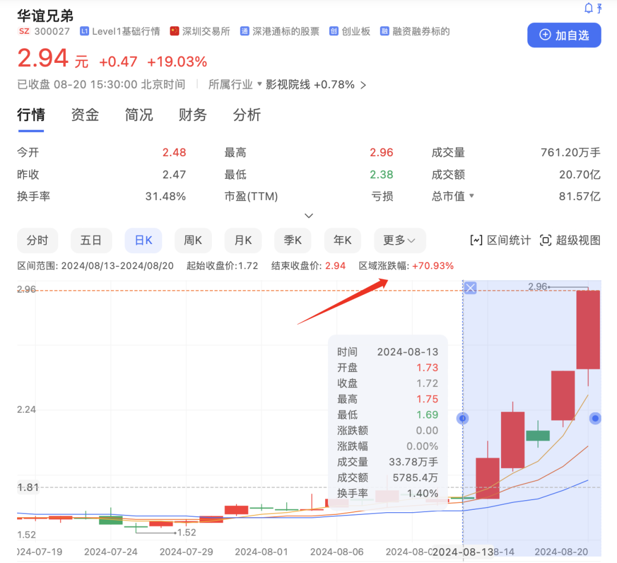Select the 季K chart period

(x=293, y=240)
